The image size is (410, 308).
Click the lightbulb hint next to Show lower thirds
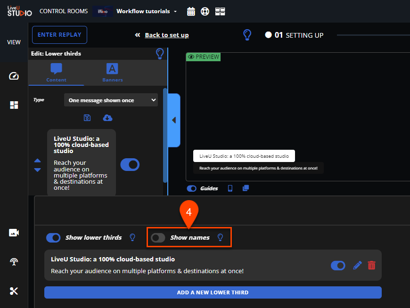click(x=132, y=237)
